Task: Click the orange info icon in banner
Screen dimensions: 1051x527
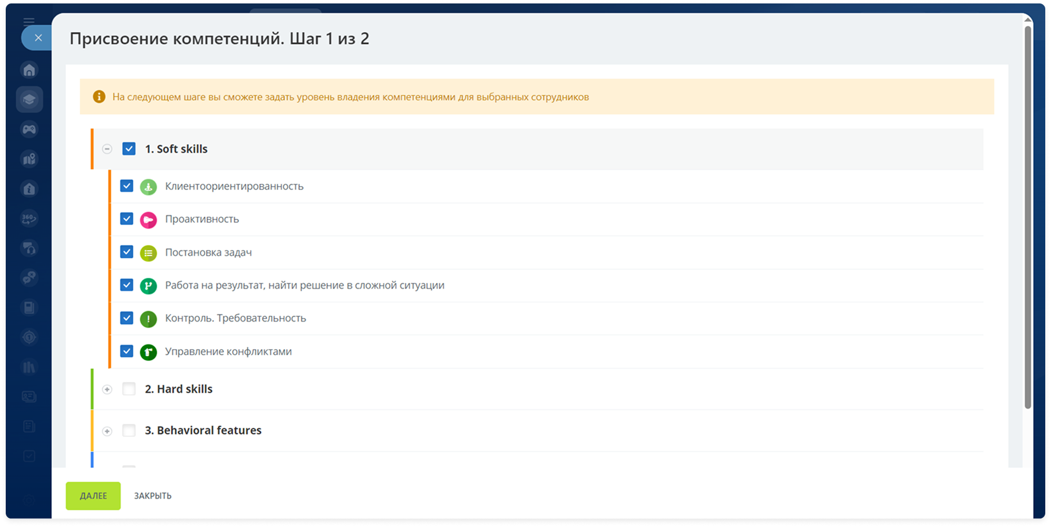Action: [99, 96]
